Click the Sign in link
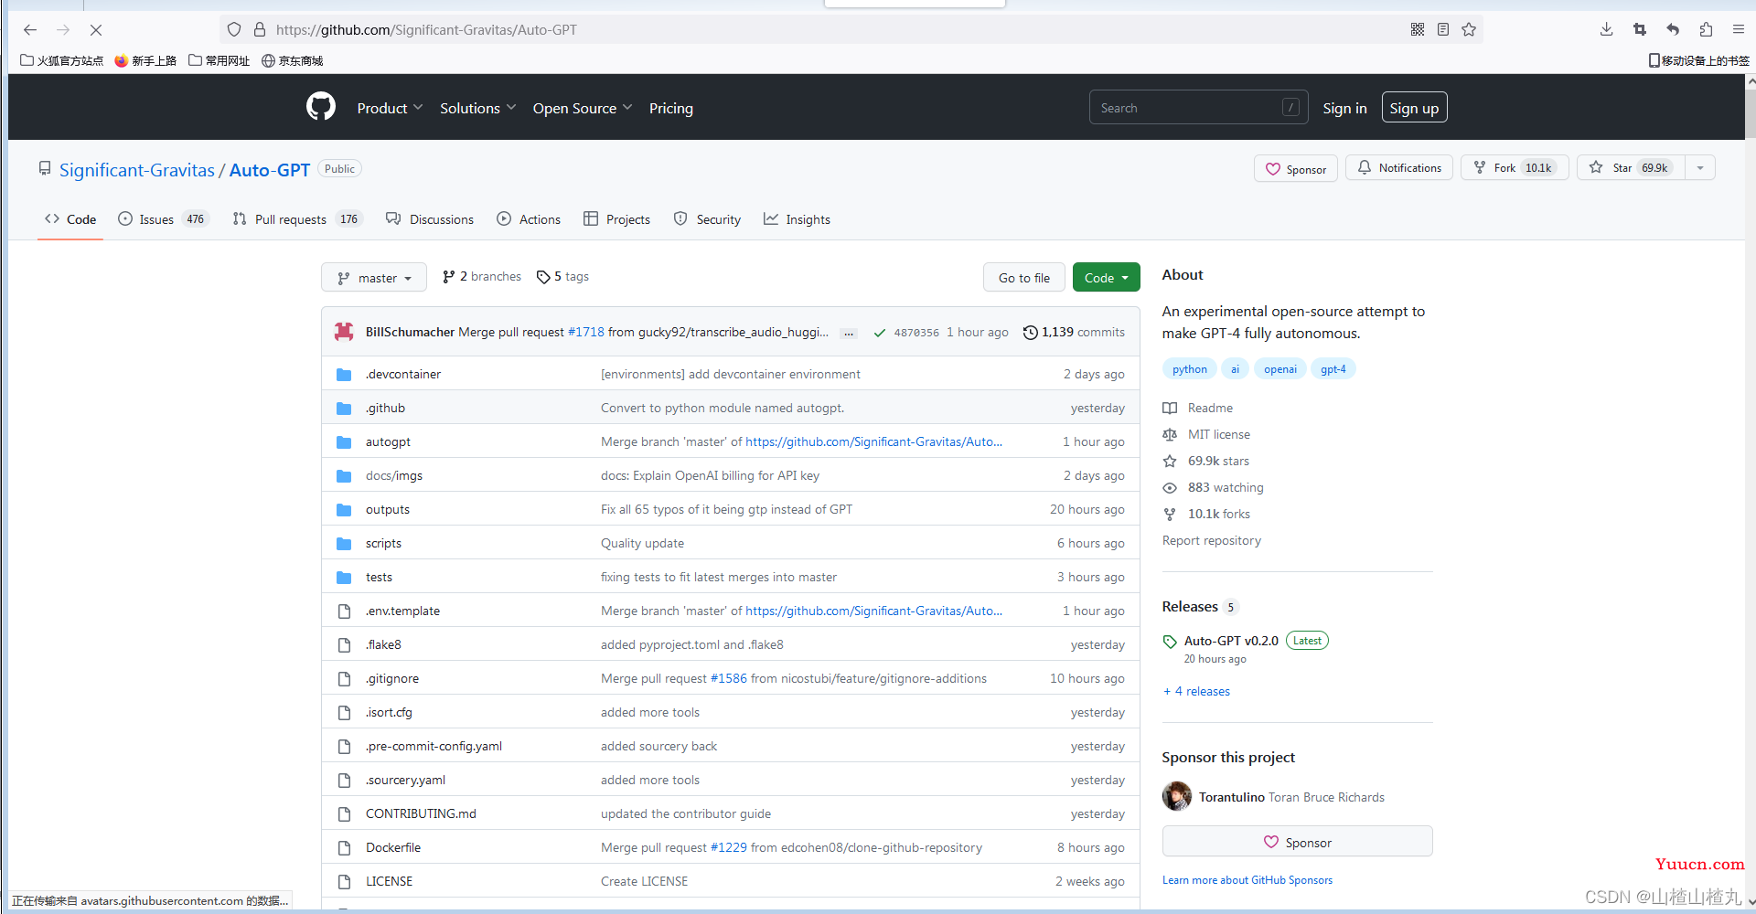The height and width of the screenshot is (914, 1756). [x=1344, y=108]
